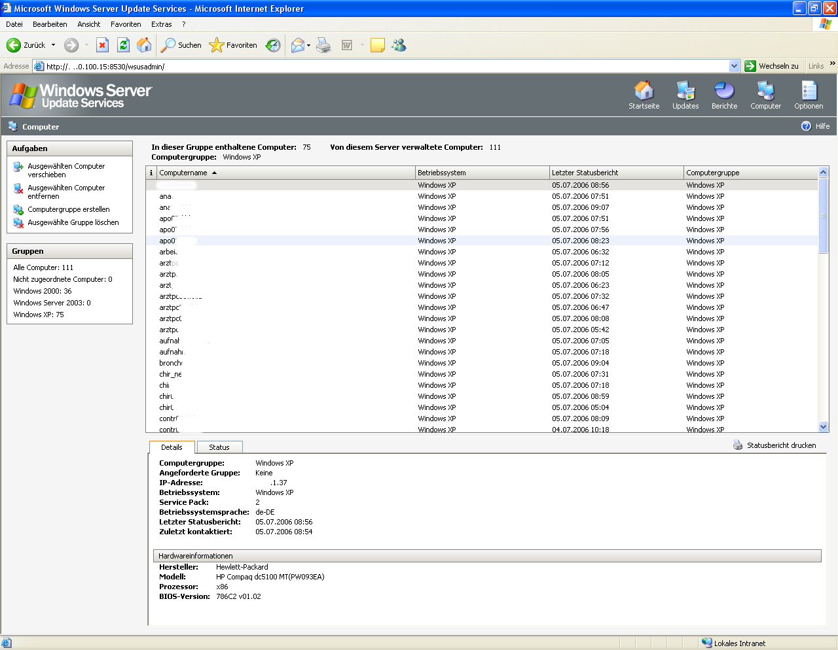
Task: Switch to the Status tab
Action: (x=219, y=447)
